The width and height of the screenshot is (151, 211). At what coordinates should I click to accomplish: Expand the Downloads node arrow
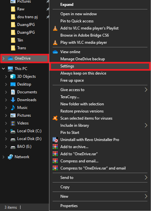(6, 100)
